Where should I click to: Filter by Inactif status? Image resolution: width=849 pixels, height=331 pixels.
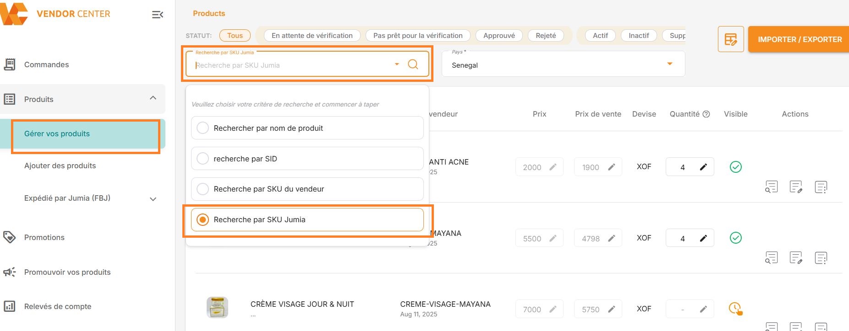(x=639, y=36)
